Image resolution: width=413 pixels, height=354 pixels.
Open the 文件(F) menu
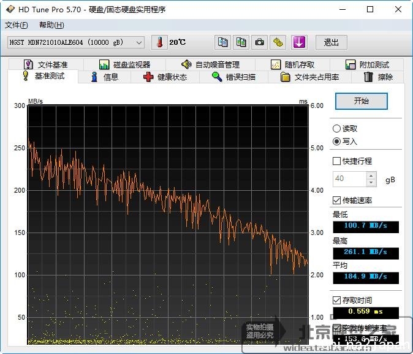click(x=17, y=25)
